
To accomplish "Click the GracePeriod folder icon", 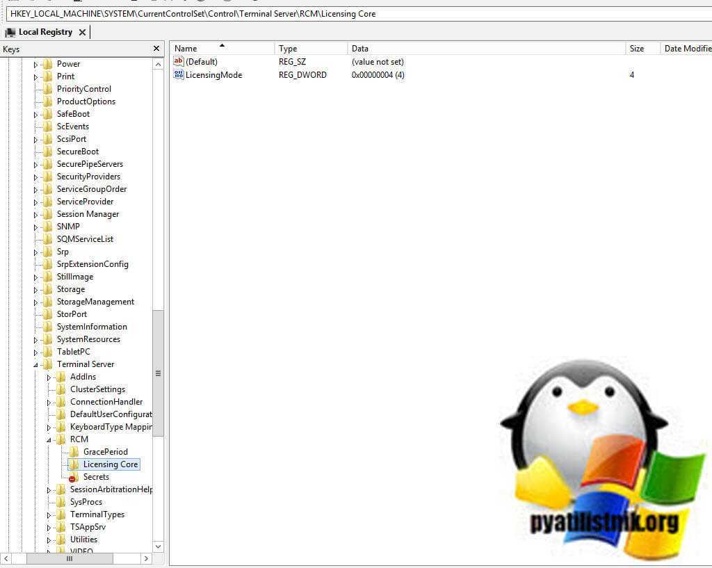I will (74, 452).
